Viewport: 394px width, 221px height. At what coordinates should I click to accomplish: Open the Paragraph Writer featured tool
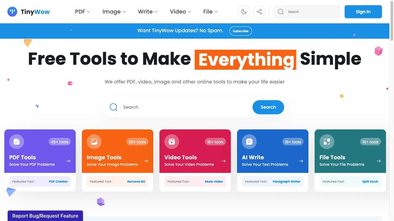[x=287, y=181]
